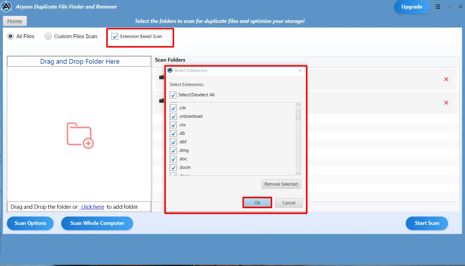The width and height of the screenshot is (465, 266).
Task: Uncheck the .docm extension checkbox
Action: (173, 167)
